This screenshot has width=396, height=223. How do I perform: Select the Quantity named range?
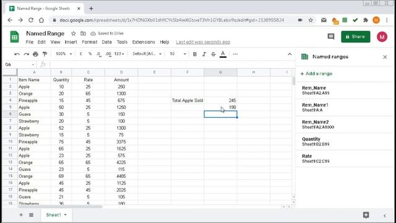(345, 141)
